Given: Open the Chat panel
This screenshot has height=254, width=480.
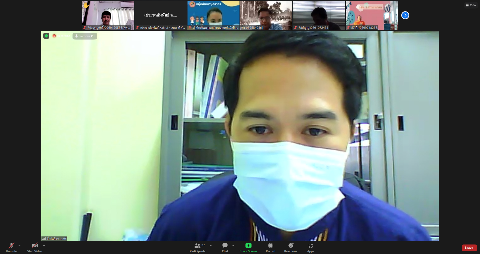Looking at the screenshot, I should 225,248.
